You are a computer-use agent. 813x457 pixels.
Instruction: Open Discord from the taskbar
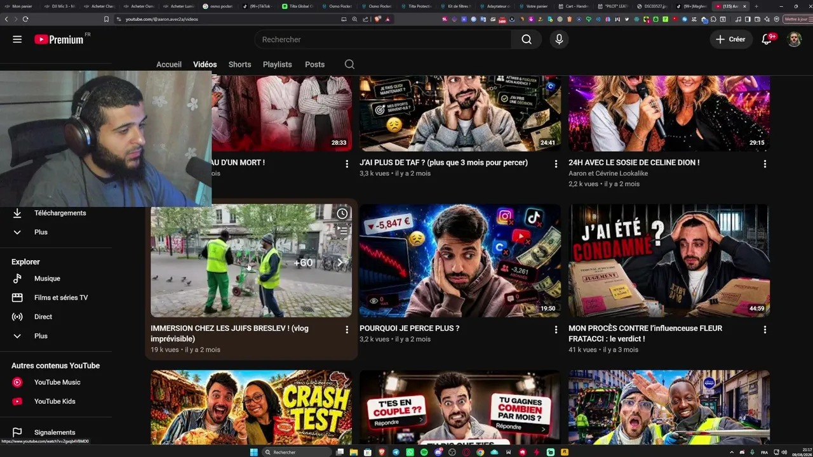coord(438,452)
